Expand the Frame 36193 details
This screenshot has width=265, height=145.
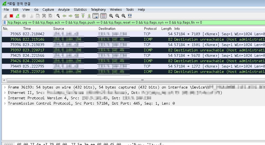point(5,87)
